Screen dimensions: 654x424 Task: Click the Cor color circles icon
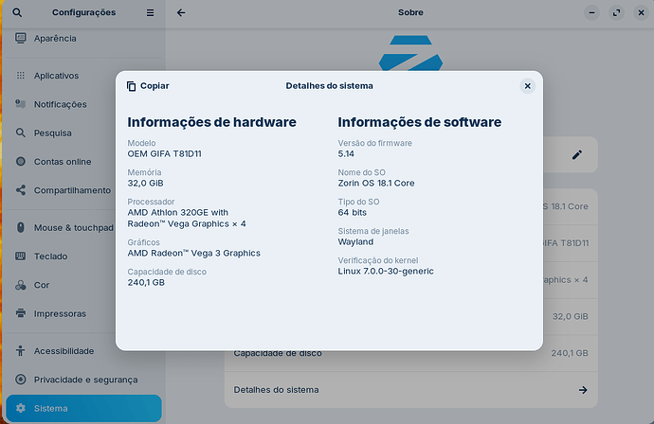pyautogui.click(x=21, y=285)
